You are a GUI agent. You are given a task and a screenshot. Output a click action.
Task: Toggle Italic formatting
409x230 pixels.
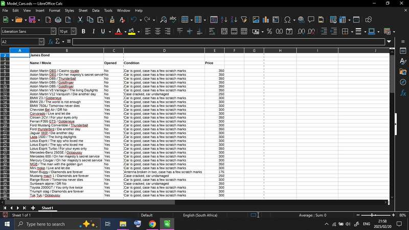click(94, 32)
